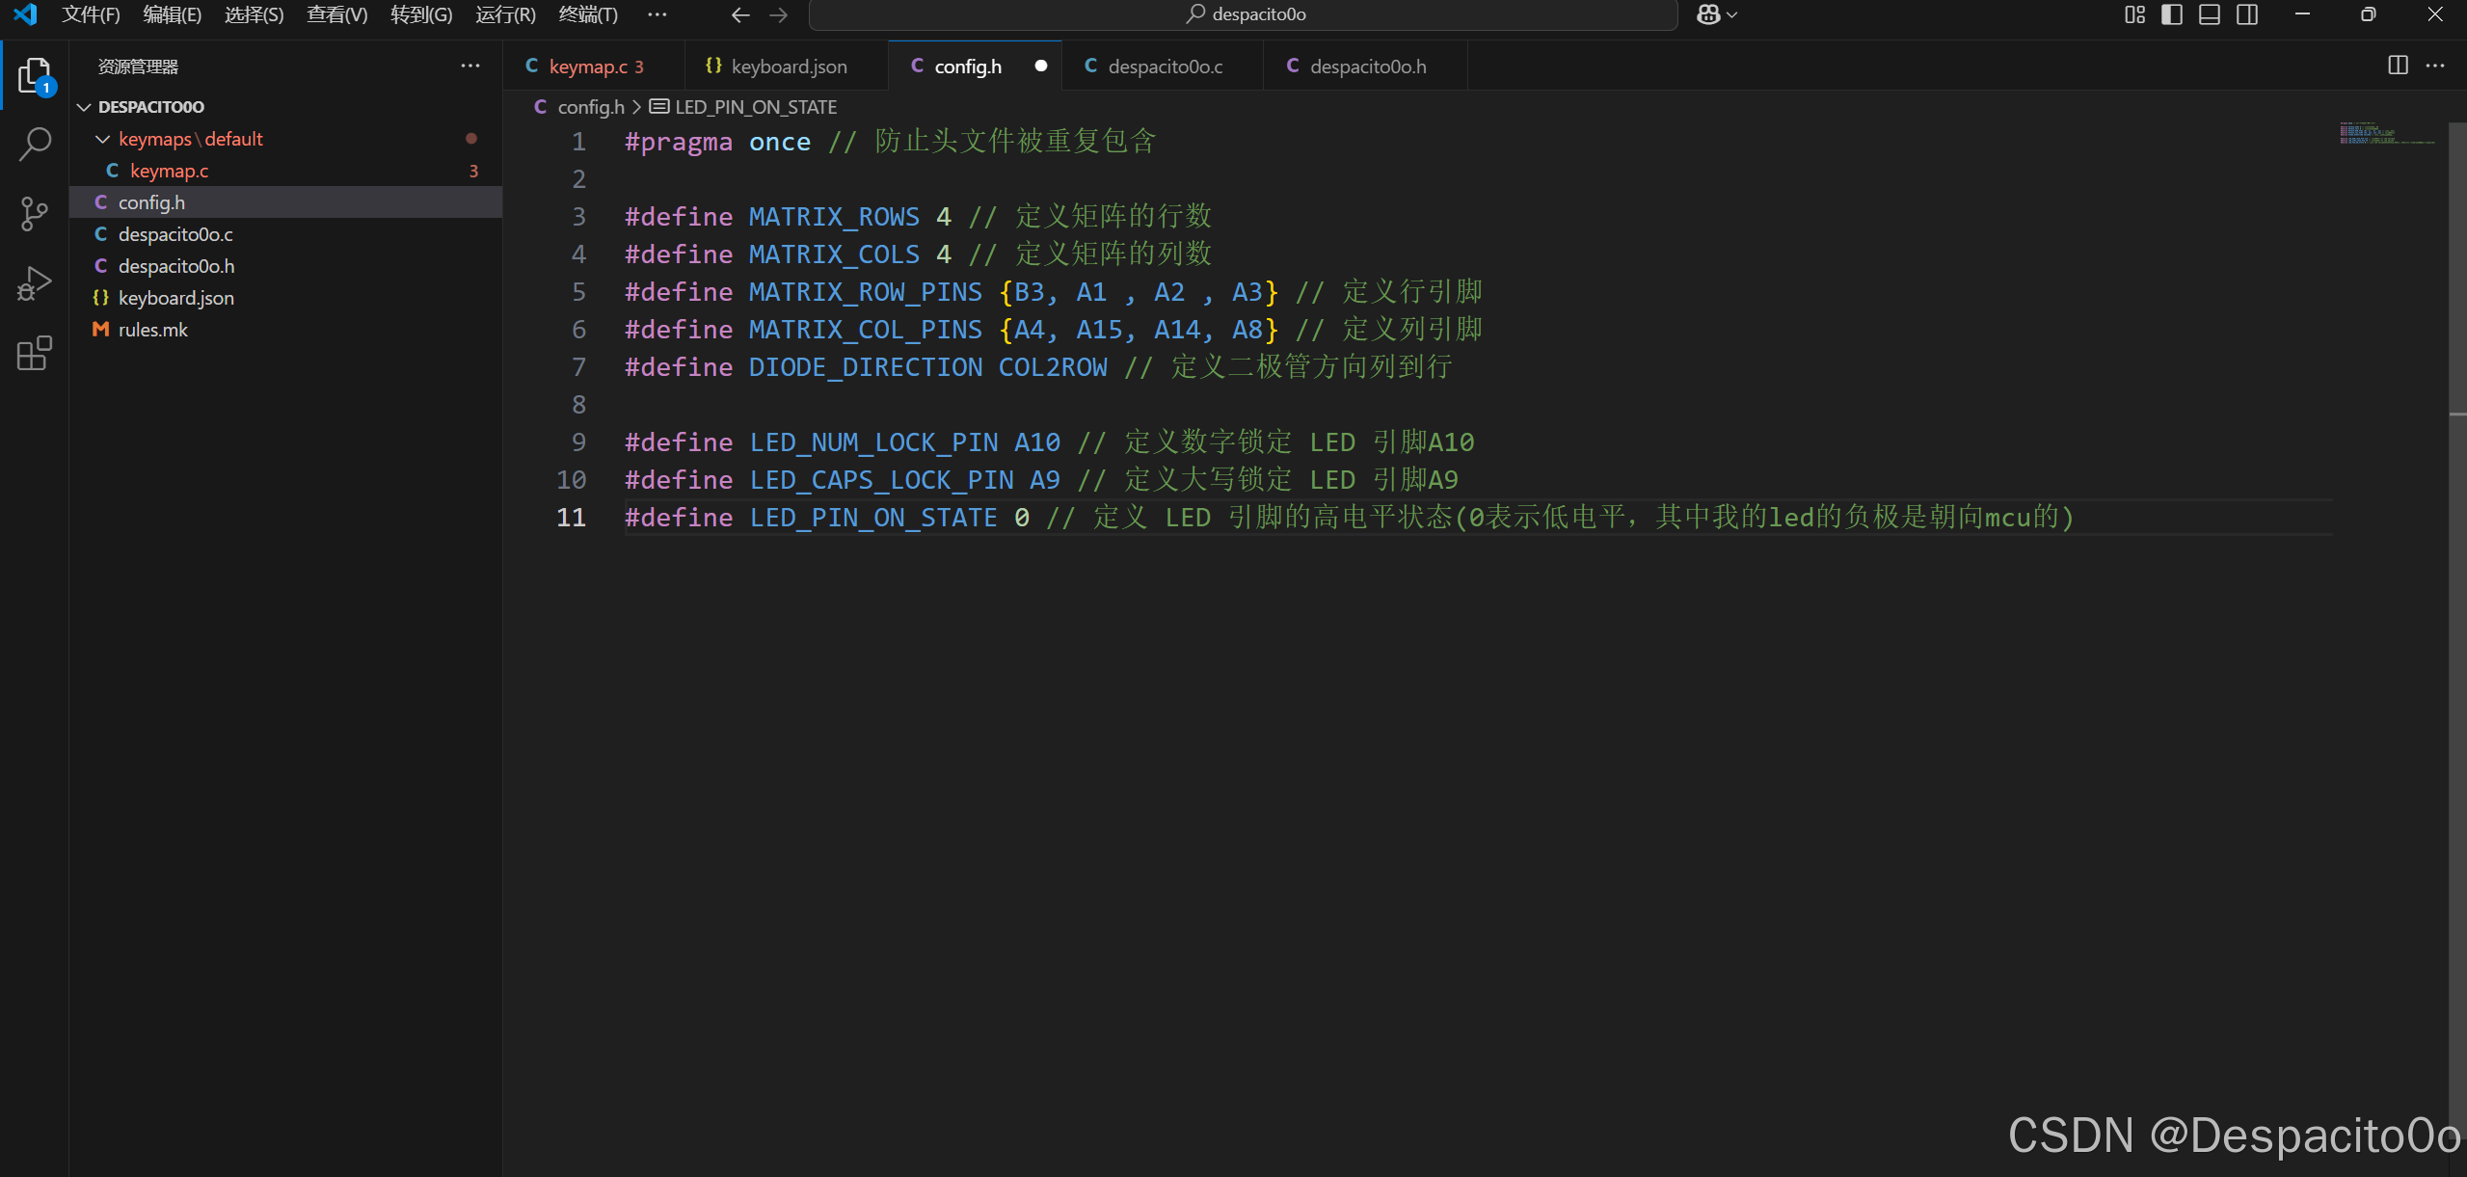The image size is (2467, 1177).
Task: Toggle the secondary side bar
Action: click(2247, 14)
